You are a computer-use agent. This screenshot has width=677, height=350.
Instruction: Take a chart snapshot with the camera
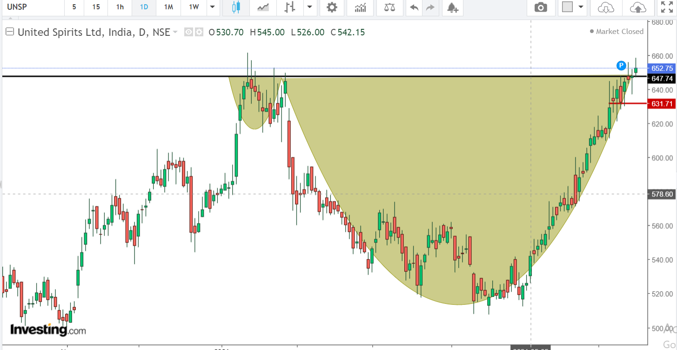tap(541, 7)
